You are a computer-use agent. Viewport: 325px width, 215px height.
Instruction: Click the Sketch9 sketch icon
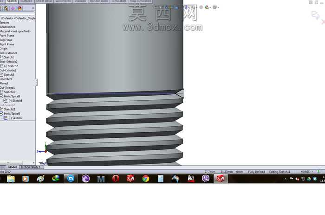6,118
